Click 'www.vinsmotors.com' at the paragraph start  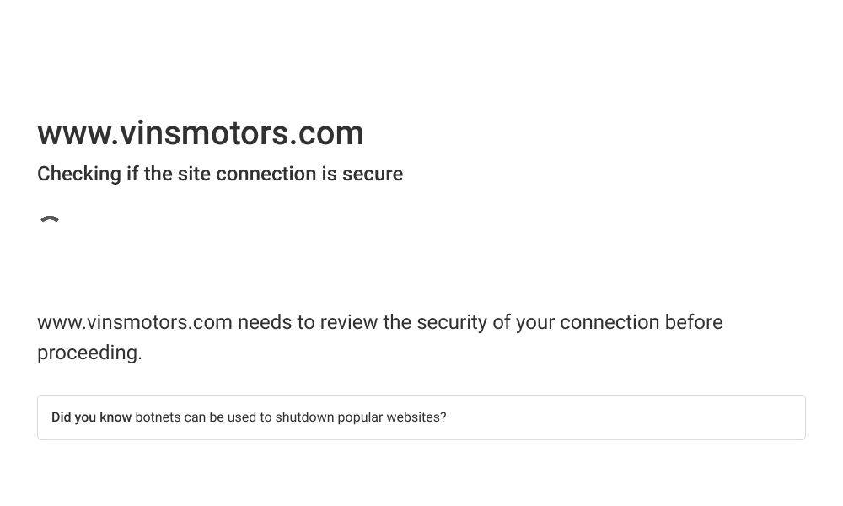135,322
